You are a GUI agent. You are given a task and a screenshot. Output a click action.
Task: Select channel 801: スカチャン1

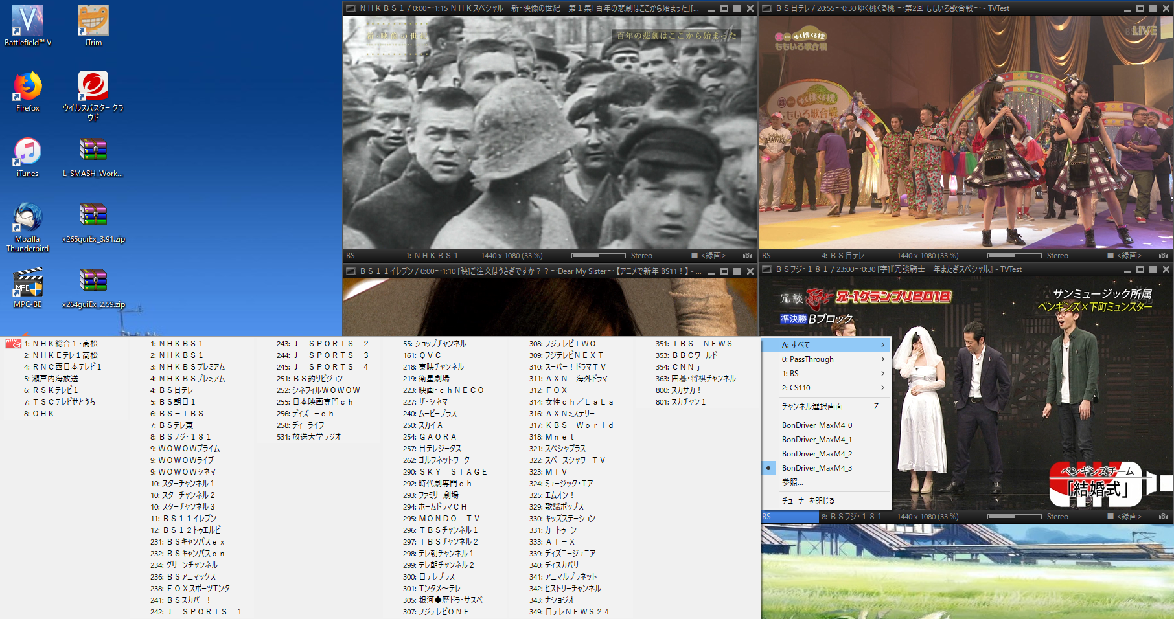680,402
